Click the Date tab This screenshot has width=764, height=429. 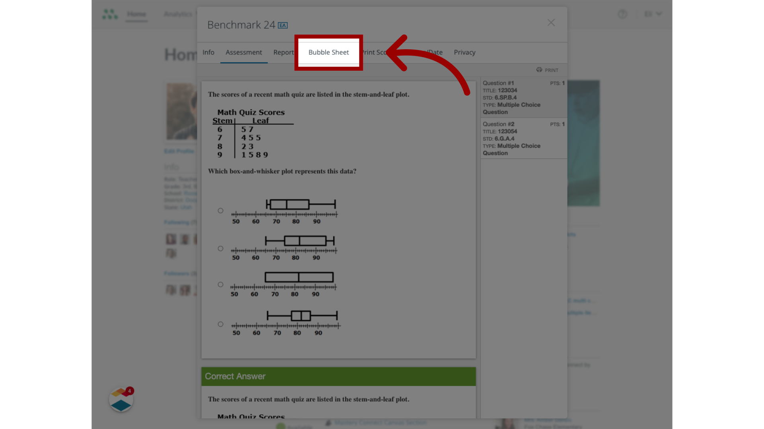(x=430, y=52)
